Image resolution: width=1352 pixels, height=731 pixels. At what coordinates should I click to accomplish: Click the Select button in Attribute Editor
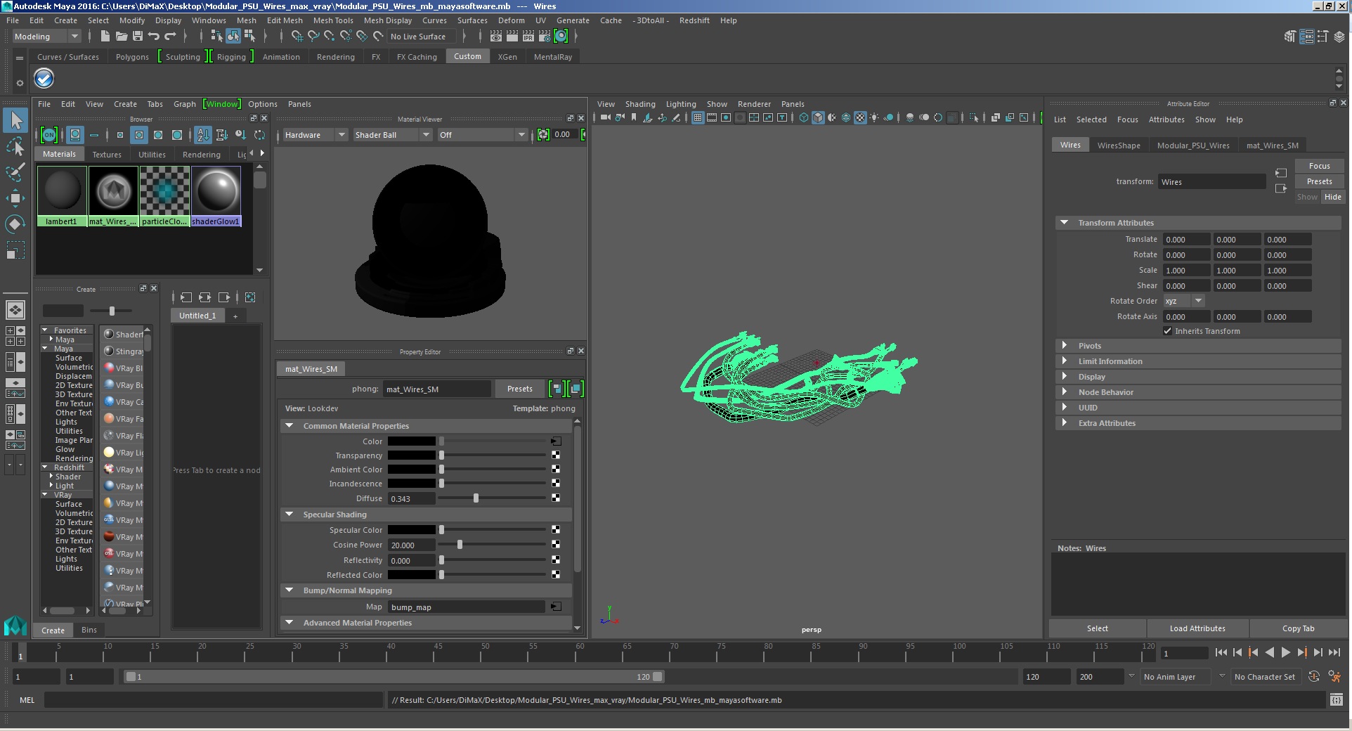tap(1097, 628)
